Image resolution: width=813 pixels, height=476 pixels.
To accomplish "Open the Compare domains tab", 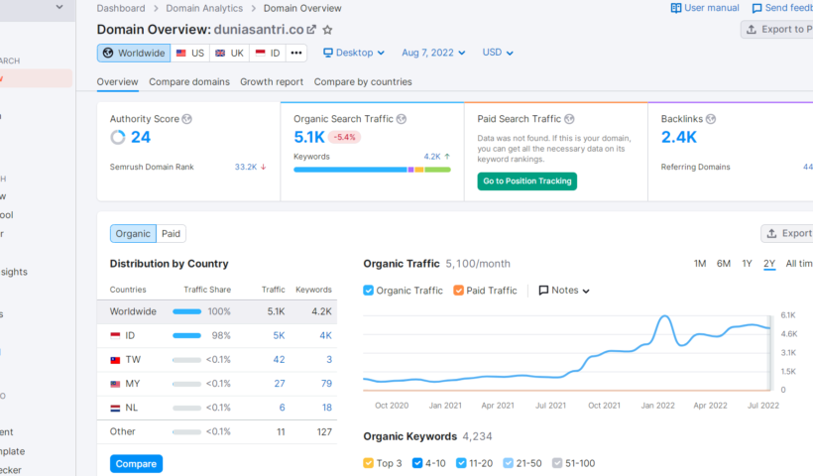I will click(189, 82).
